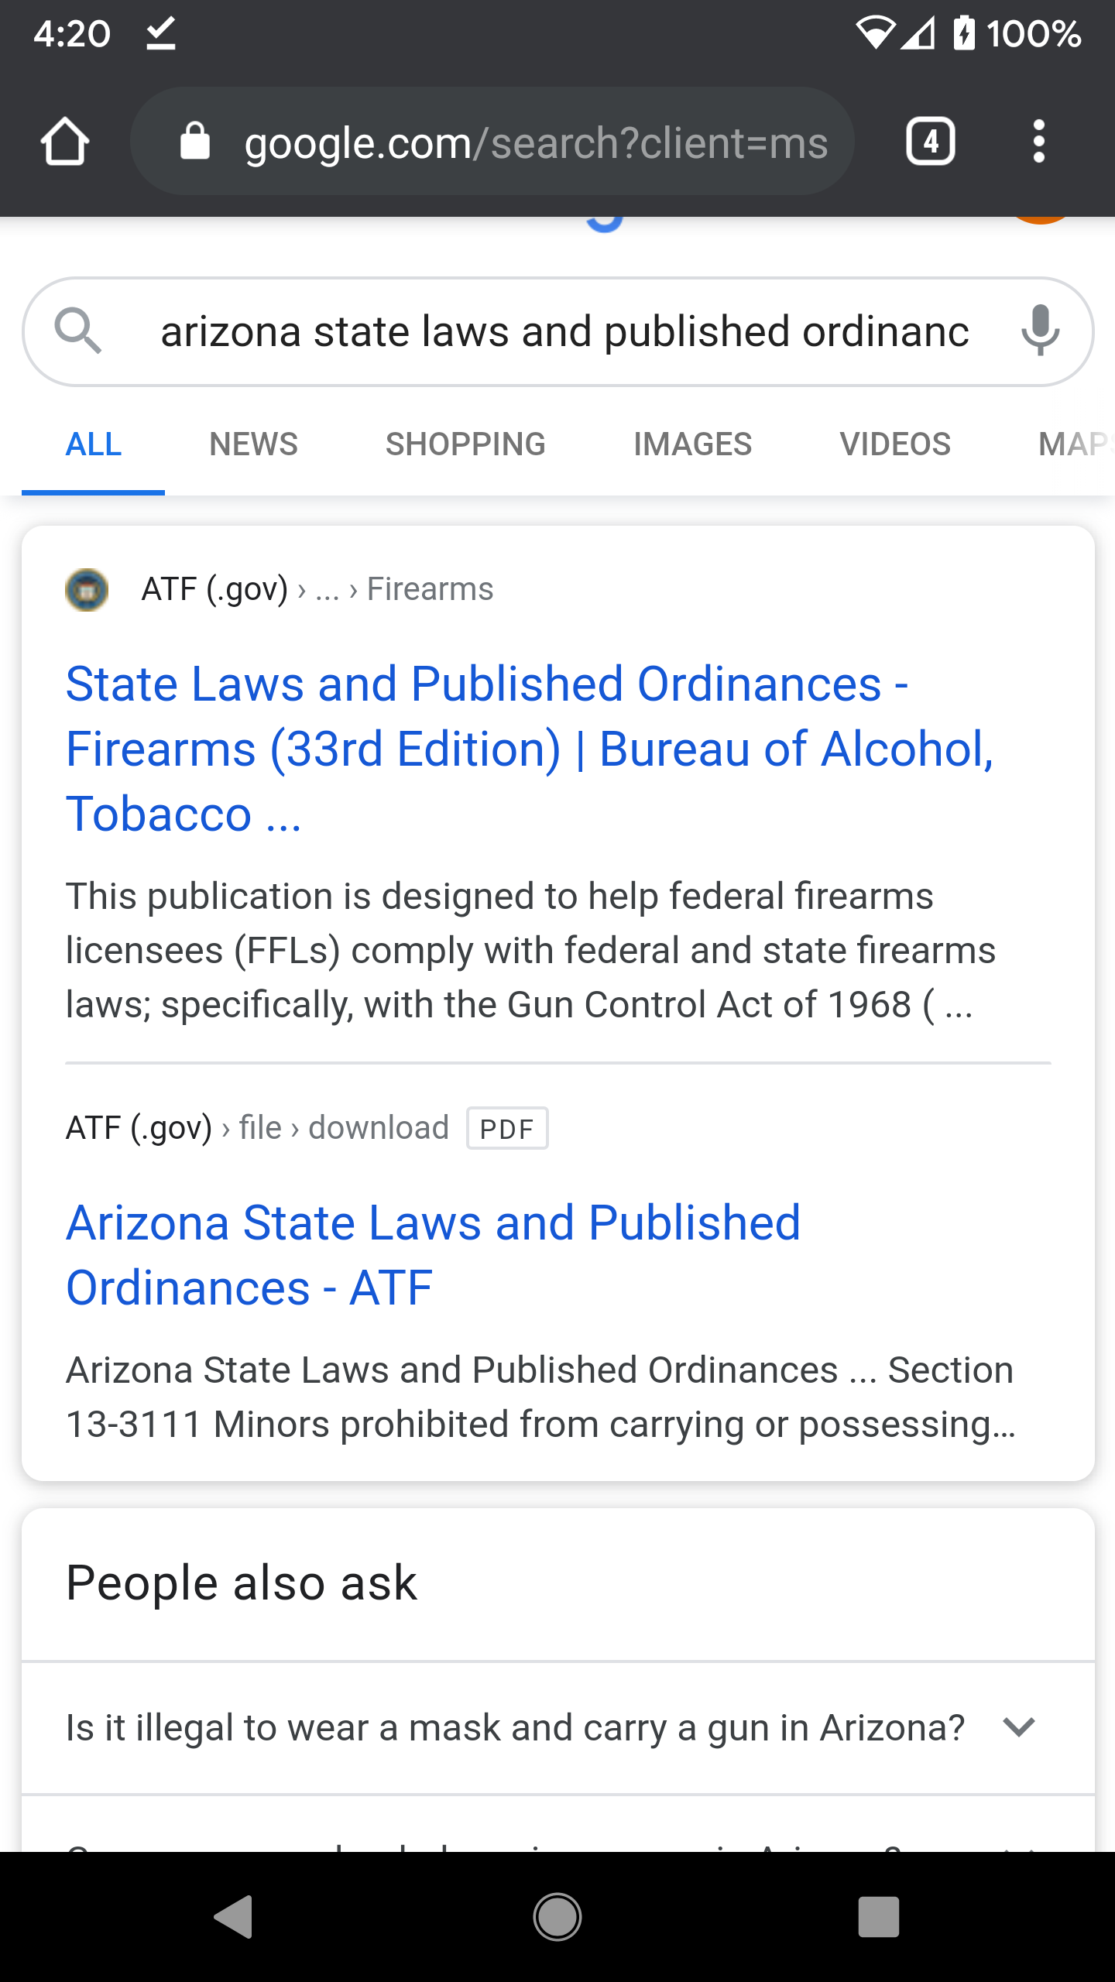This screenshot has height=1982, width=1115.
Task: Open Arizona State Laws and Published Ordinances - ATF link
Action: [433, 1255]
